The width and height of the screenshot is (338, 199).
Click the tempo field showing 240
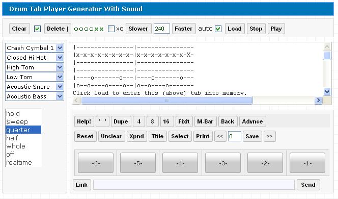click(162, 29)
